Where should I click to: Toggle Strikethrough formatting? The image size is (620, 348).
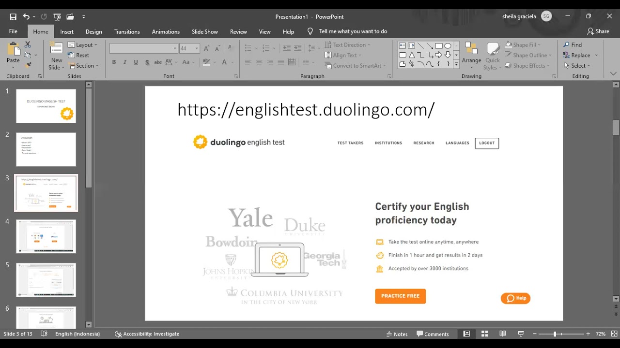point(158,62)
